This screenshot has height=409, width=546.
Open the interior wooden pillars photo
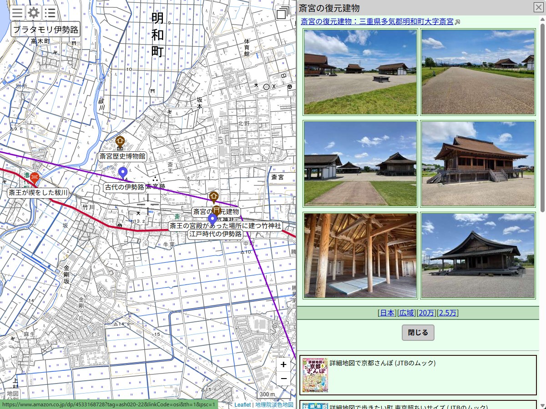pyautogui.click(x=360, y=255)
